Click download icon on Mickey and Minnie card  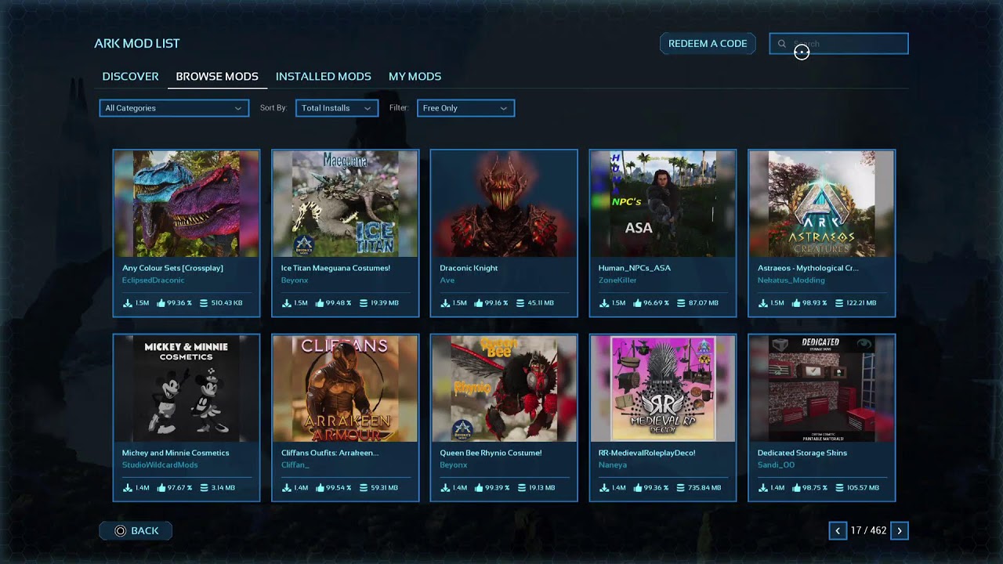[127, 488]
